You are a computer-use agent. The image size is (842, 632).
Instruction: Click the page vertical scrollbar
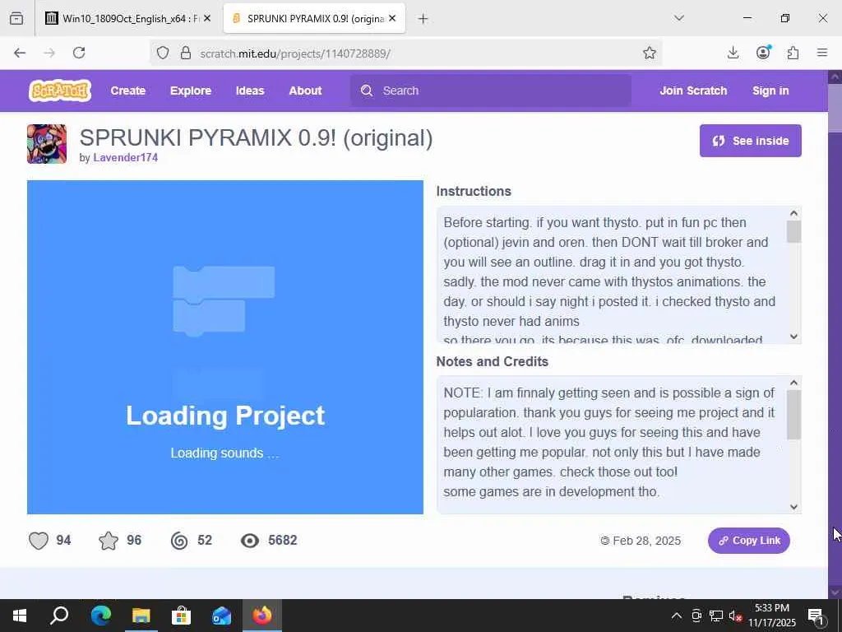tap(835, 332)
